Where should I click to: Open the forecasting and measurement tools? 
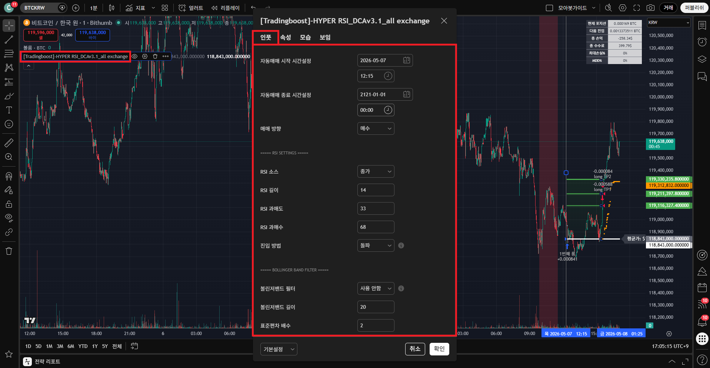(9, 82)
